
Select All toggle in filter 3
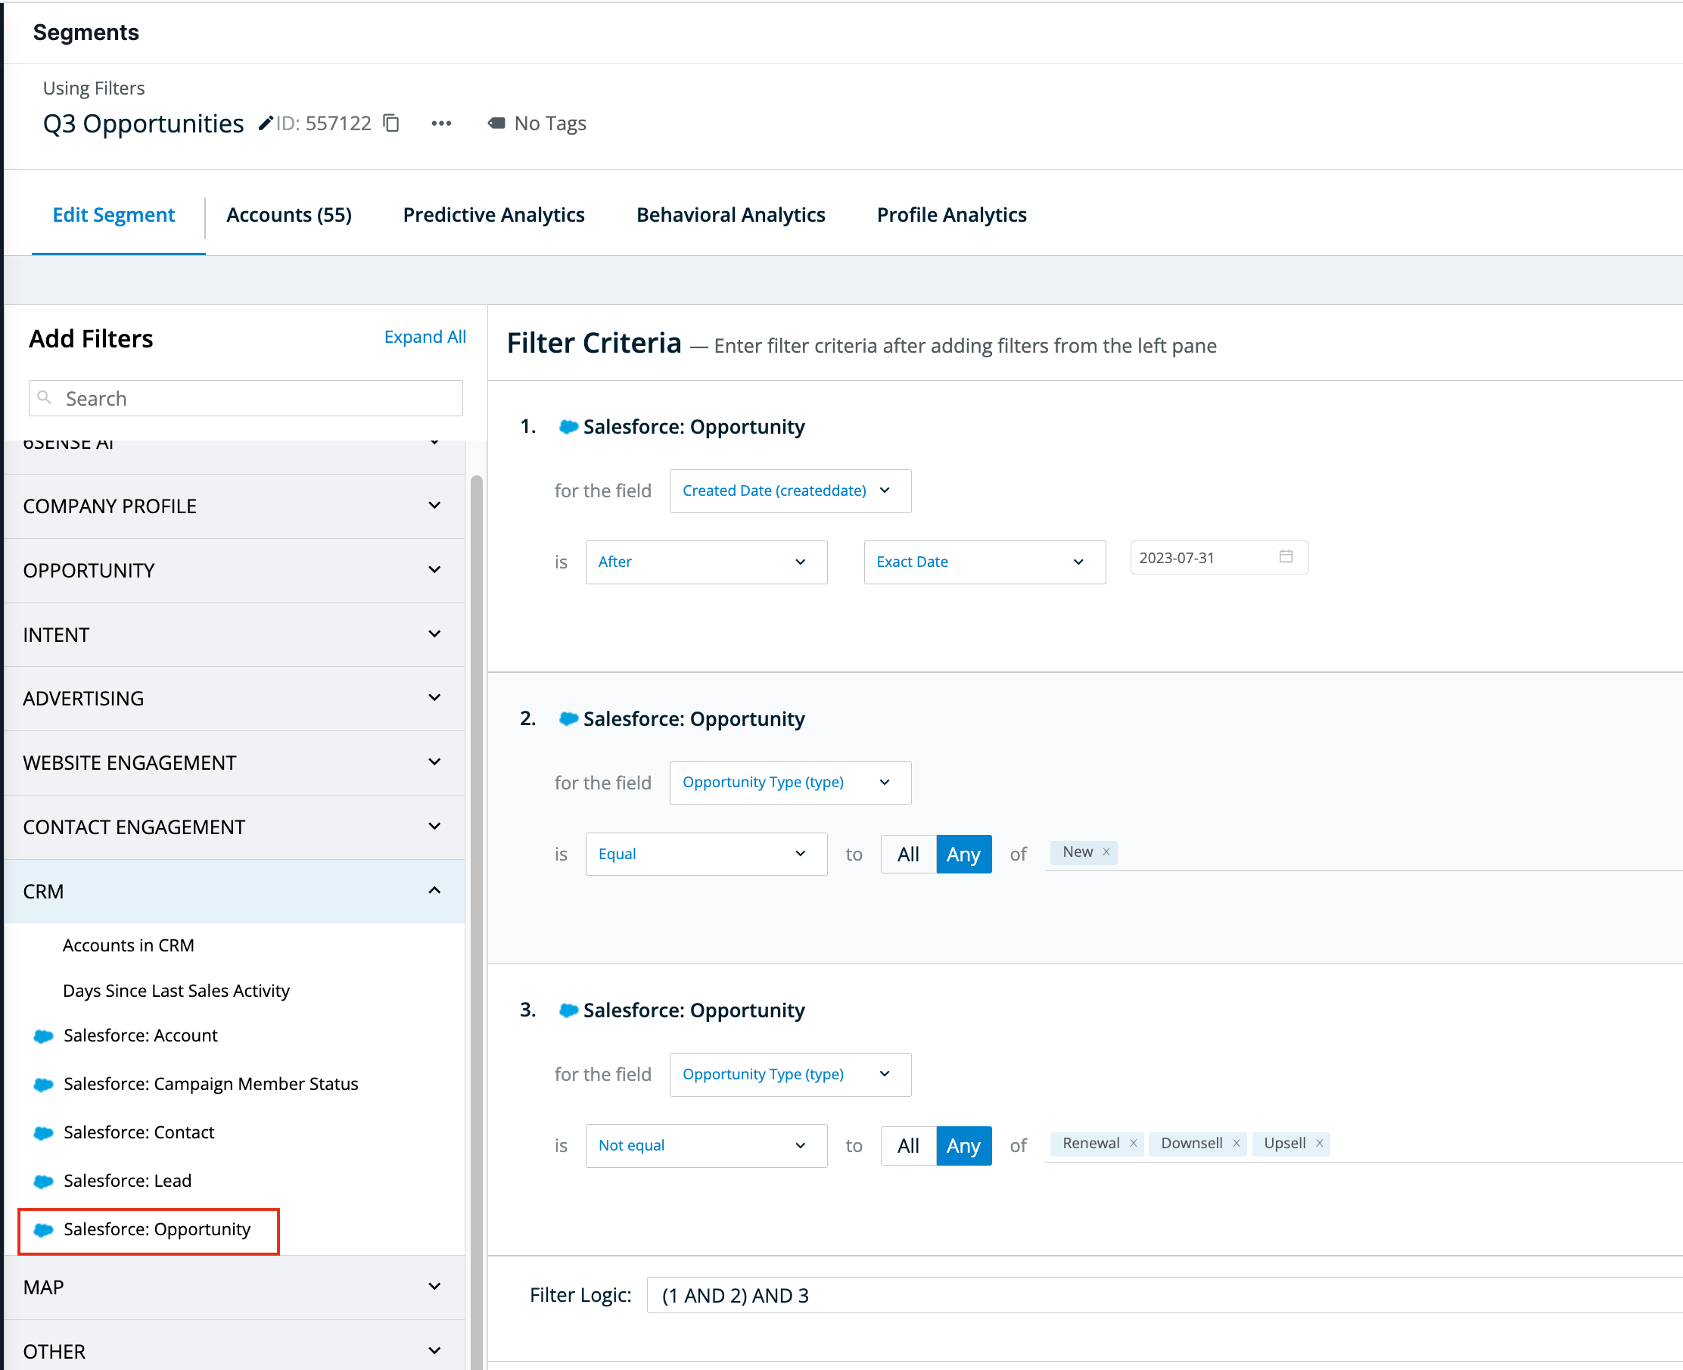click(x=908, y=1145)
